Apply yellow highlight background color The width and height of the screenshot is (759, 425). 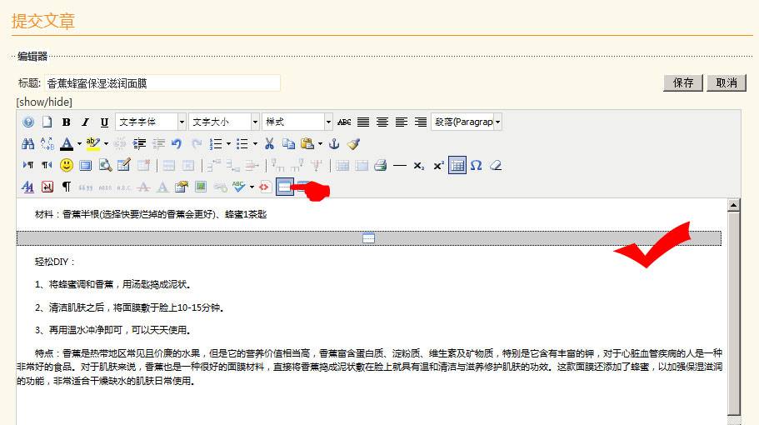(93, 144)
